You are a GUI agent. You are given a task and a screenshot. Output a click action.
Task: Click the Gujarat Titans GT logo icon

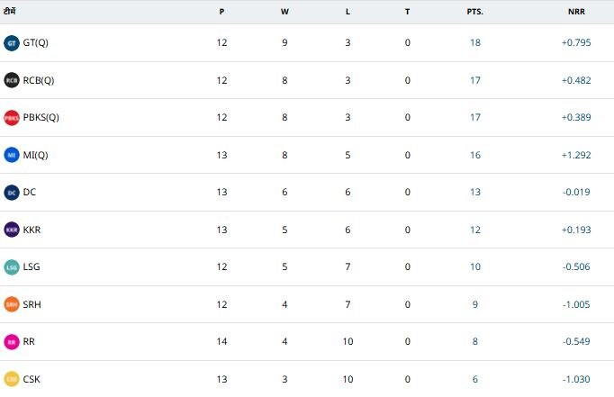tap(12, 42)
